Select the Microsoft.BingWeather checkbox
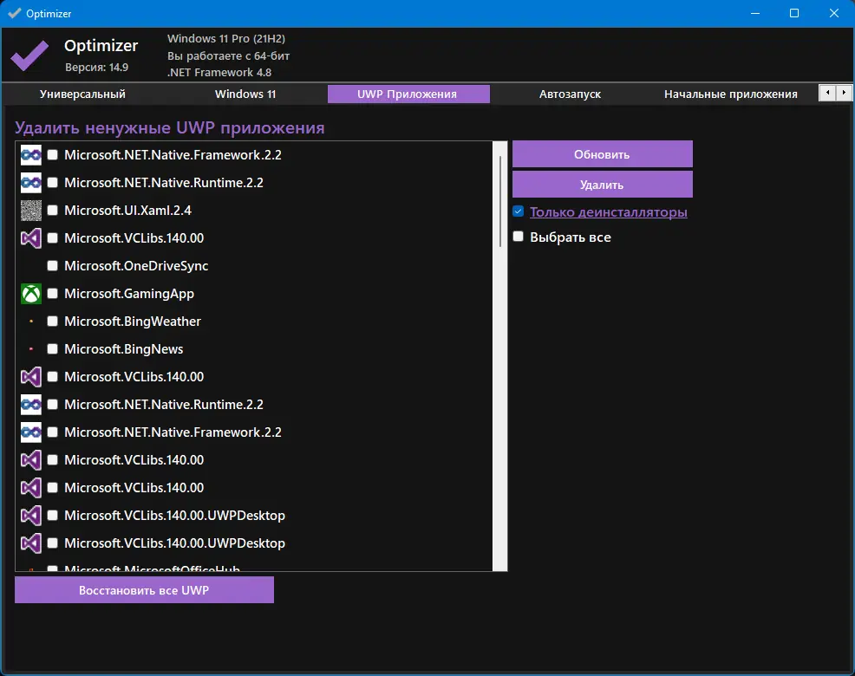The width and height of the screenshot is (855, 676). coord(52,321)
